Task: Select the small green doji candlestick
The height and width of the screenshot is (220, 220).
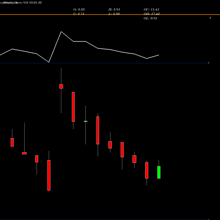Action: coord(86,121)
